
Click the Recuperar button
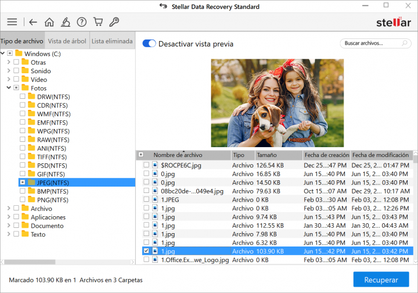[x=381, y=280]
